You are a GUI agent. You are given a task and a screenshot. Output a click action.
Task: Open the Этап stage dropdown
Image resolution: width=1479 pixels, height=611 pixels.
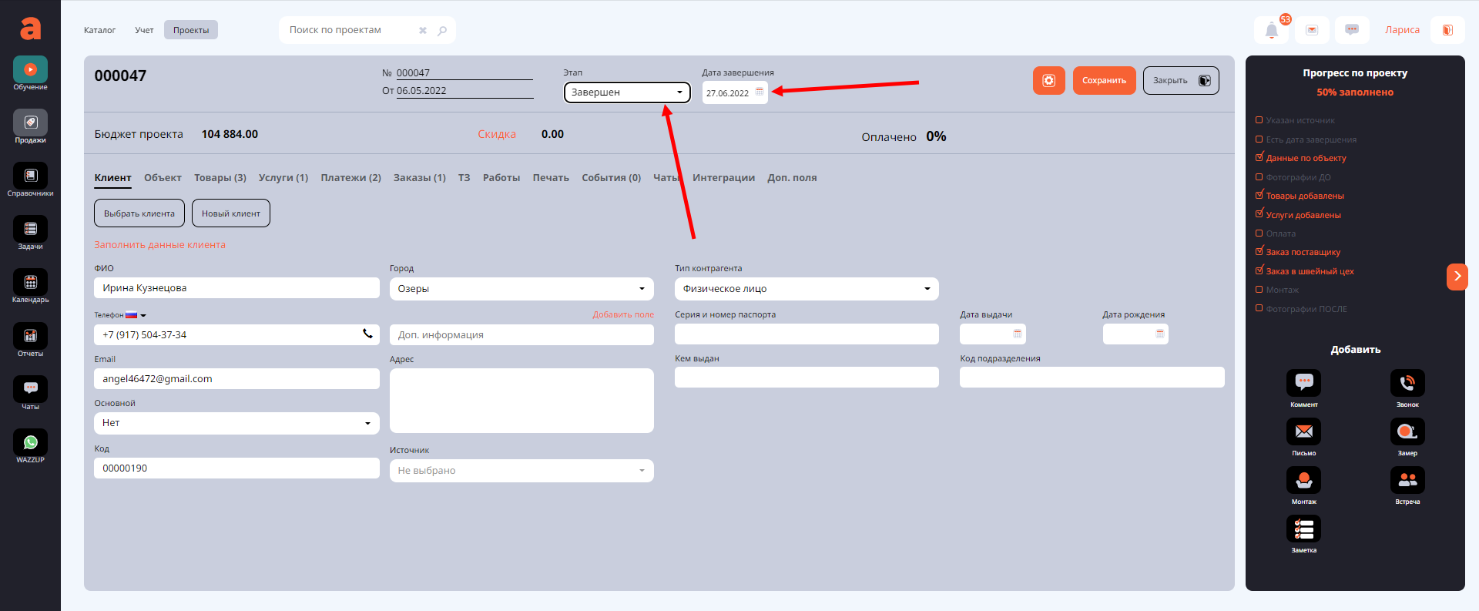click(x=627, y=92)
